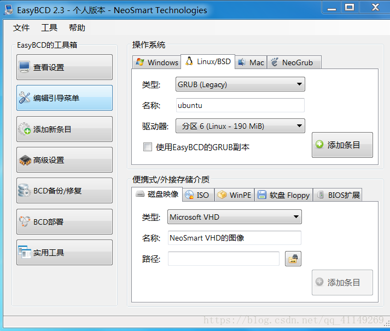Open the 查看设置 view settings panel
Image resolution: width=390 pixels, height=331 pixels.
click(65, 67)
